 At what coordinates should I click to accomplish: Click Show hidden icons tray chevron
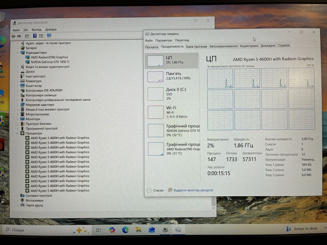[325, 228]
